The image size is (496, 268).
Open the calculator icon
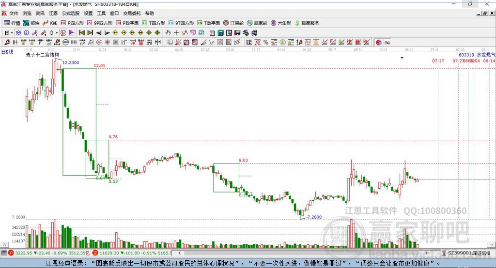[x=220, y=33]
